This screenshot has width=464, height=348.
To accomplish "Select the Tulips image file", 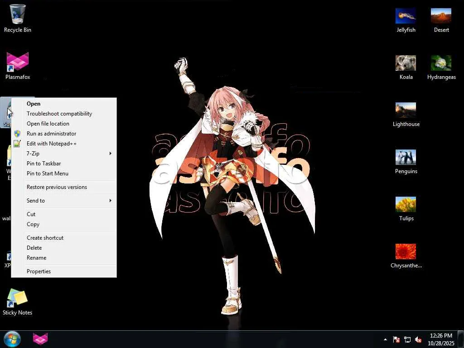I will point(406,208).
